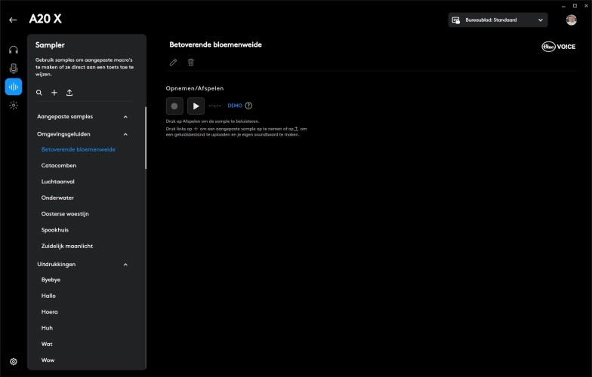Click the back arrow next to A20 X
The width and height of the screenshot is (592, 377).
pyautogui.click(x=13, y=20)
